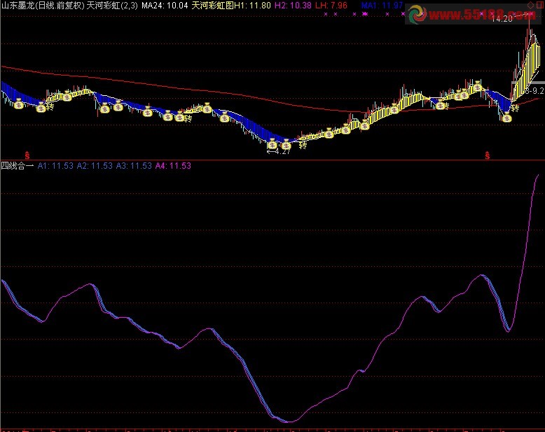Click the H2: 10.38 readout
Viewport: 545px width, 432px height.
(x=293, y=5)
